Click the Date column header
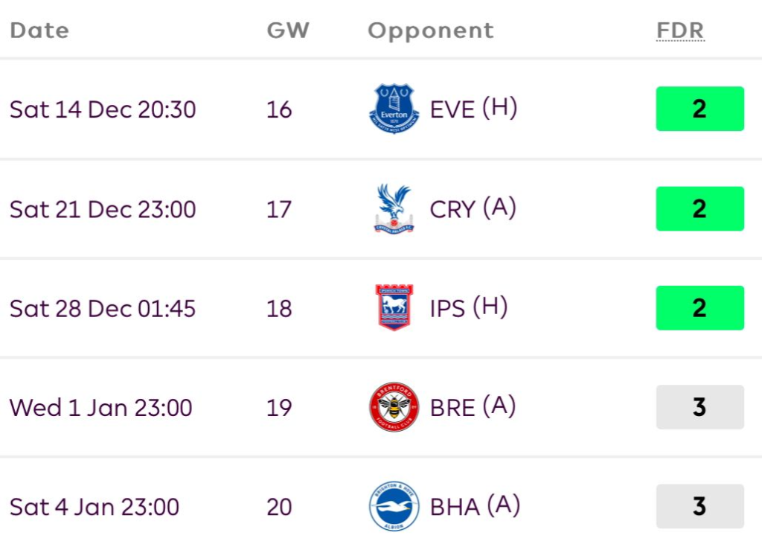Screen dimensions: 762x550 pyautogui.click(x=39, y=31)
